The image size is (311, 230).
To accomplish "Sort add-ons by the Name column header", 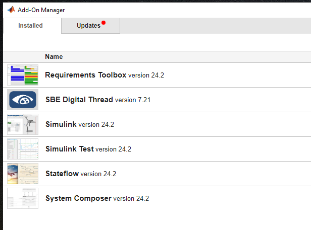I will [54, 57].
